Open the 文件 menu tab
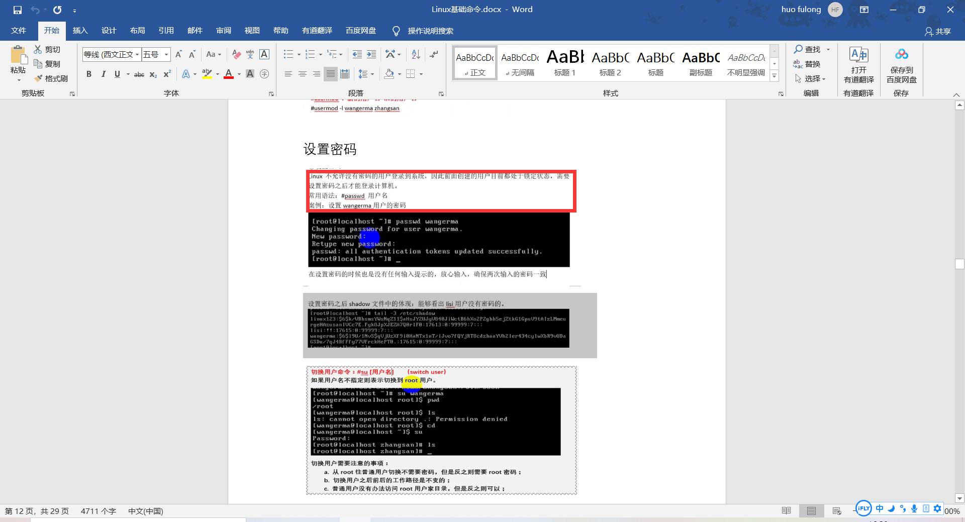The width and height of the screenshot is (965, 522). 19,31
